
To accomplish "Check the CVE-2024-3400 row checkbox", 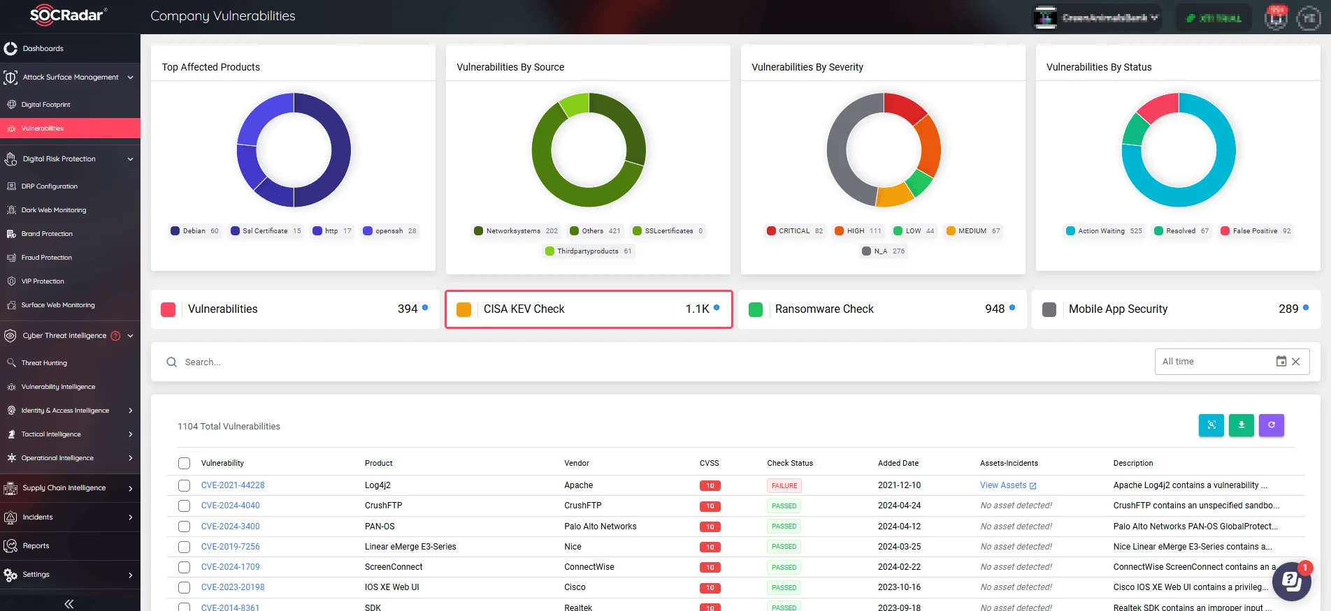I will pyautogui.click(x=184, y=527).
